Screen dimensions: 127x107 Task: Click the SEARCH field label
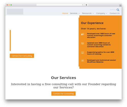[x=113, y=10]
